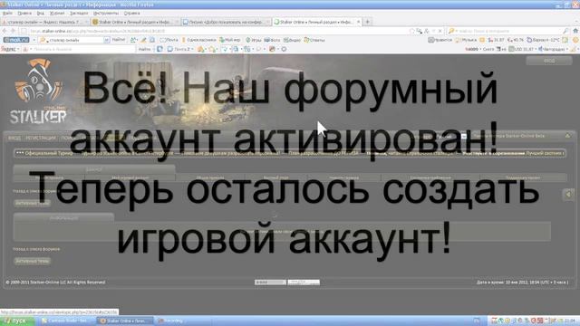Open the Журнал menu
Viewport: 580px width, 326px height.
point(57,13)
